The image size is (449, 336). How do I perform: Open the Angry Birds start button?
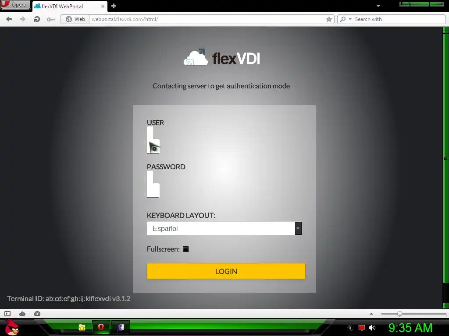click(11, 327)
